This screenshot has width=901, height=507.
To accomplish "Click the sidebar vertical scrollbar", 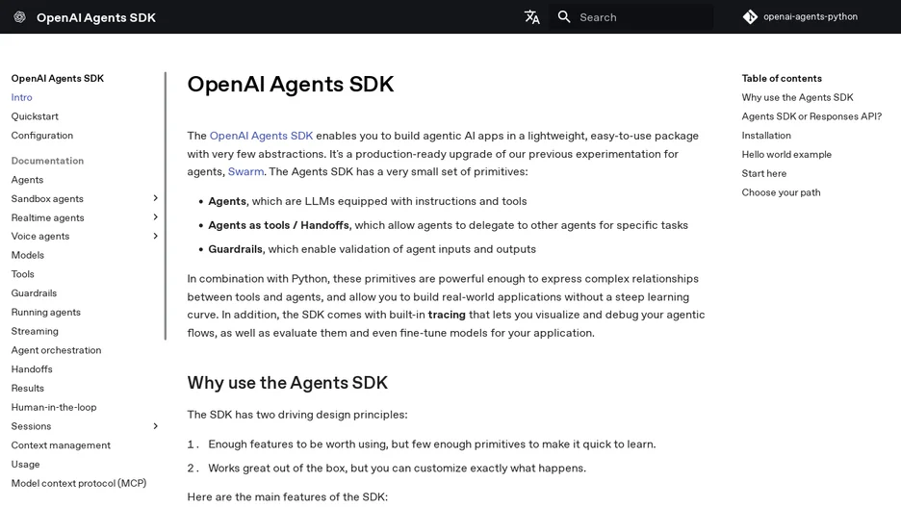I will 166,206.
